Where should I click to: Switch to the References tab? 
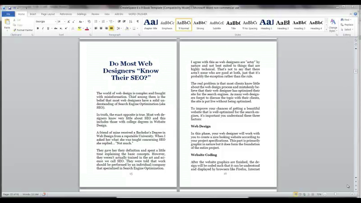coord(66,14)
